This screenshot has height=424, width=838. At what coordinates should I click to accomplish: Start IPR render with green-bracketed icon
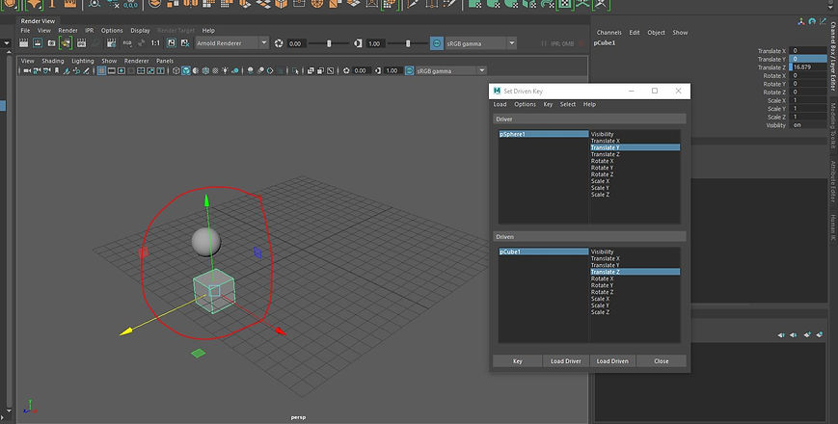pyautogui.click(x=66, y=42)
